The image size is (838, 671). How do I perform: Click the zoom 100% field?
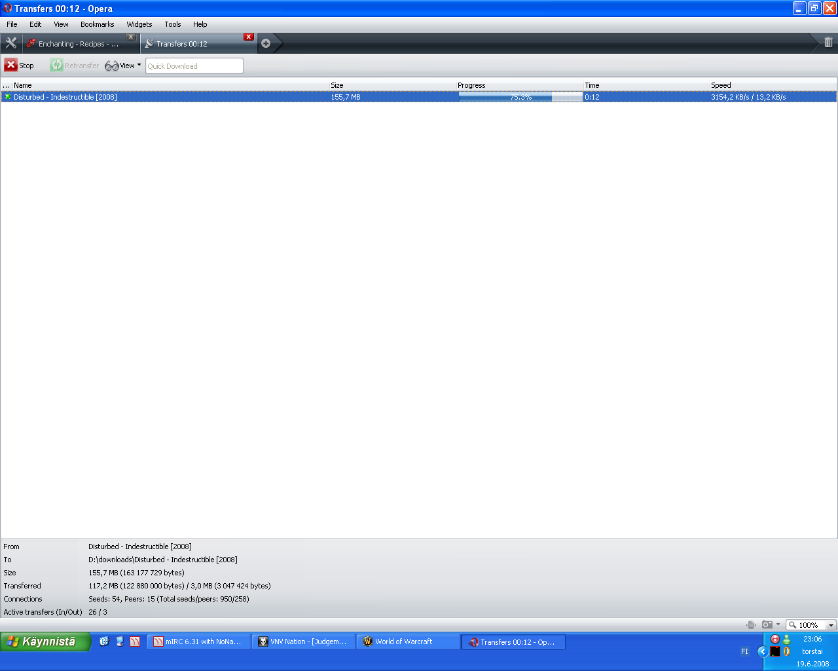pyautogui.click(x=807, y=625)
